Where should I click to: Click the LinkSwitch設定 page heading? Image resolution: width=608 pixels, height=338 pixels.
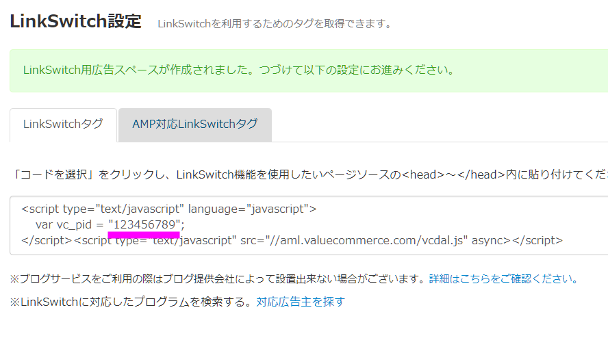(x=75, y=21)
